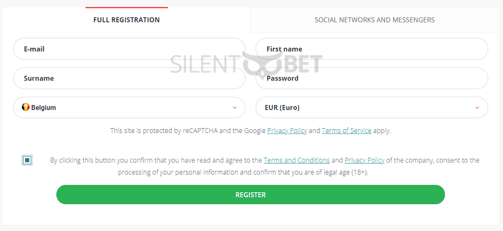This screenshot has height=231, width=503.
Task: Click the green Register button
Action: [x=250, y=195]
